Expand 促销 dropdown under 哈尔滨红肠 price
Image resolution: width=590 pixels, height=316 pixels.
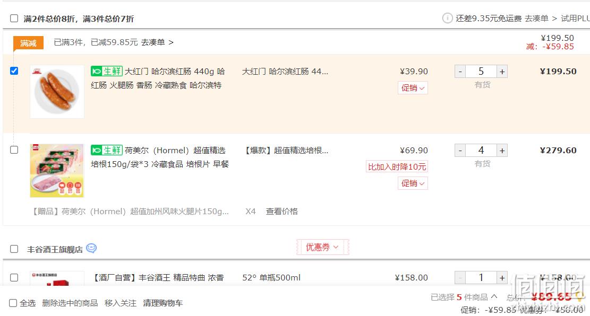413,87
